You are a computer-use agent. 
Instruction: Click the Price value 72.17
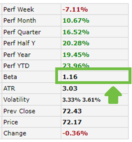[72, 122]
